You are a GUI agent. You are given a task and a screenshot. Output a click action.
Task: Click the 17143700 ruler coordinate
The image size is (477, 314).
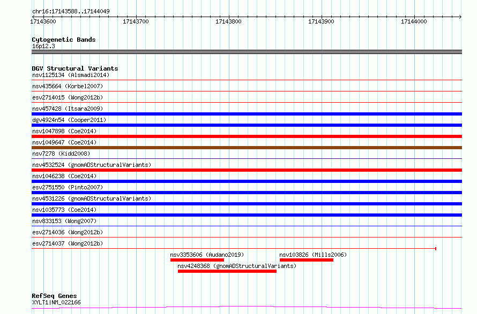(136, 21)
